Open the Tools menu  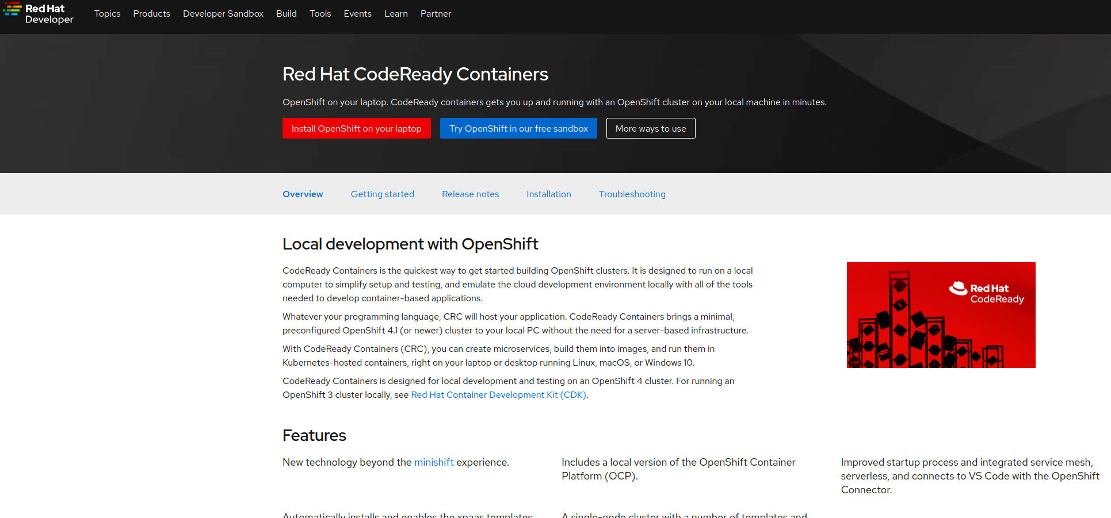pos(320,14)
